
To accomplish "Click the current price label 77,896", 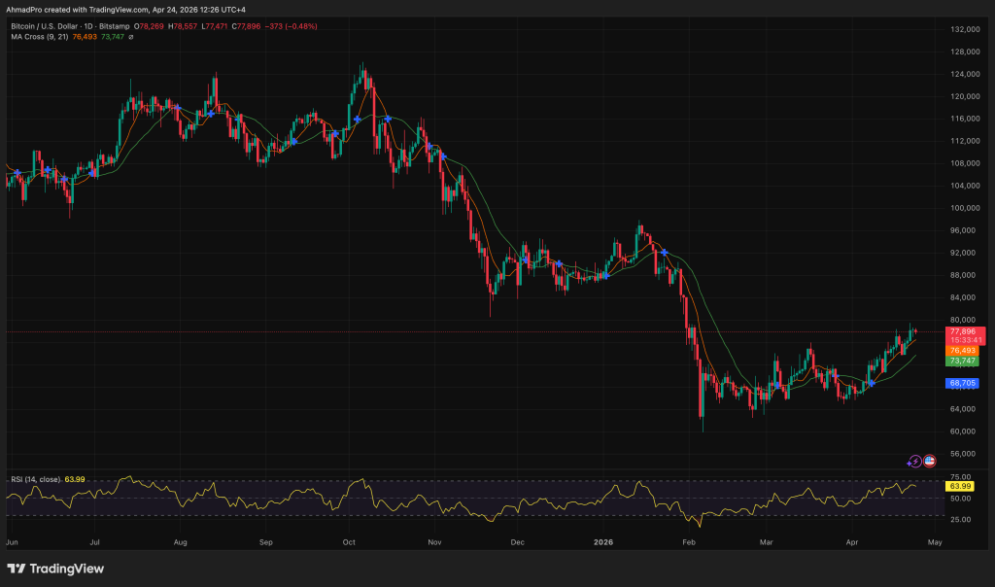I will coord(964,331).
